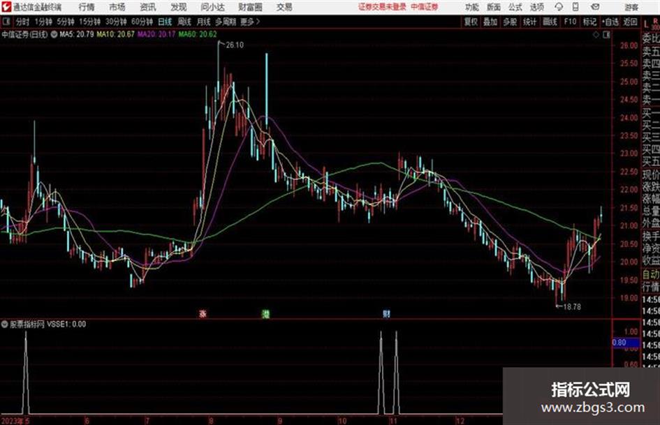Open the 问小达 menu
660x425 pixels.
coord(212,7)
